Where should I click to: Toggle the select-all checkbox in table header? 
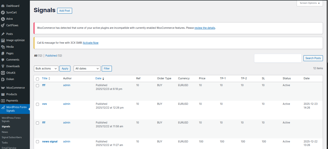point(37,79)
